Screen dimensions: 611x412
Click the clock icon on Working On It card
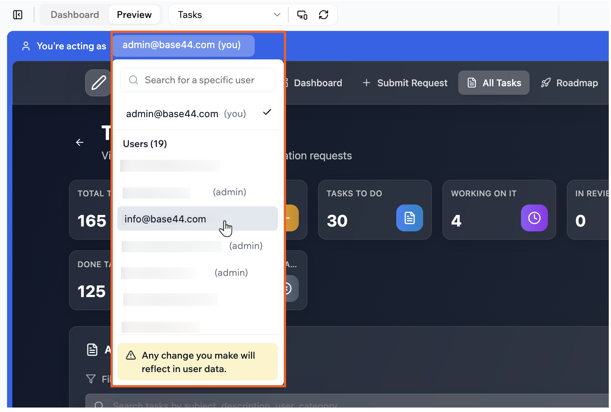click(534, 218)
